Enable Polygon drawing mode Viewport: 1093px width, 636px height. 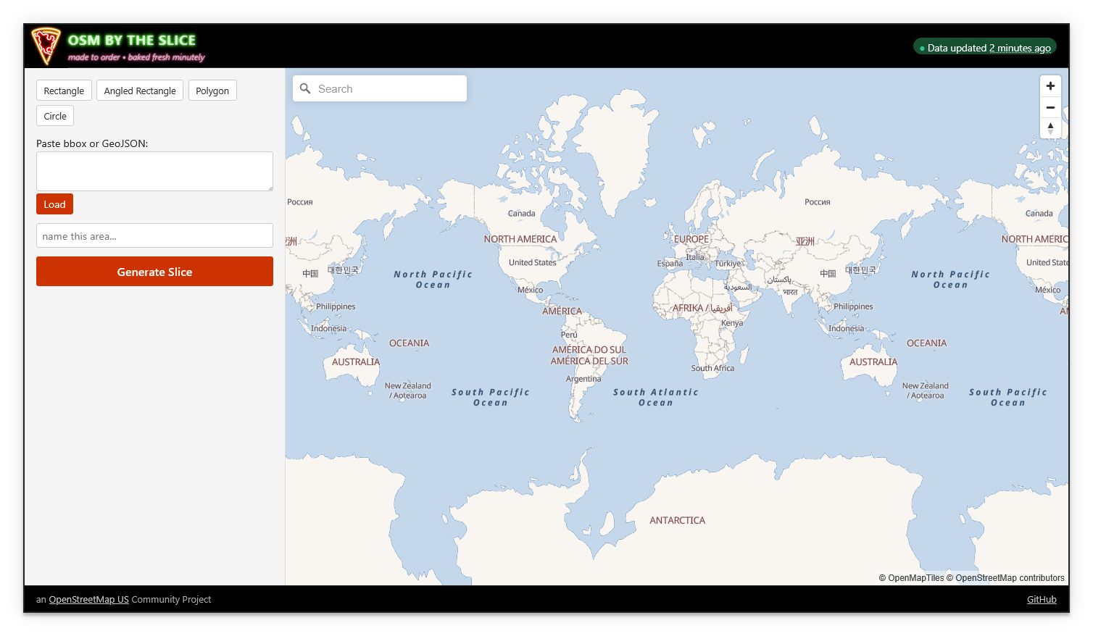pyautogui.click(x=212, y=90)
